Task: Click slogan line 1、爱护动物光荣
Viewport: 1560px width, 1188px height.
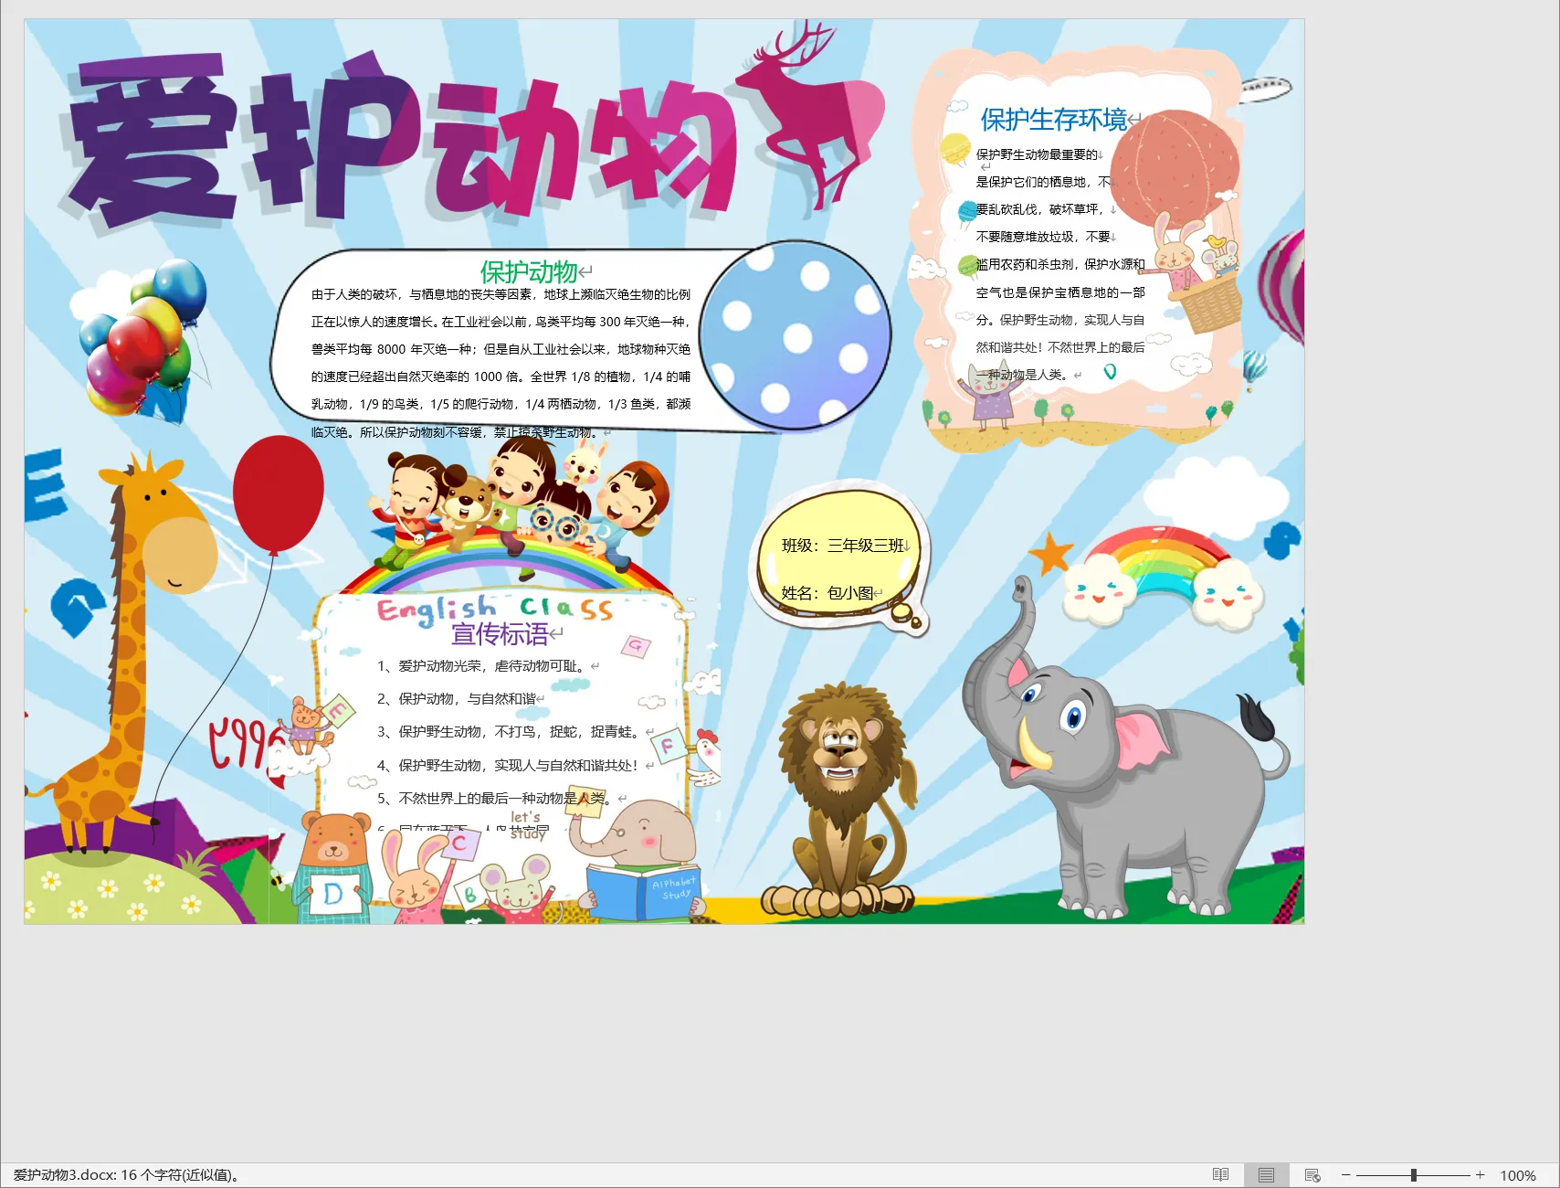Action: click(x=481, y=666)
